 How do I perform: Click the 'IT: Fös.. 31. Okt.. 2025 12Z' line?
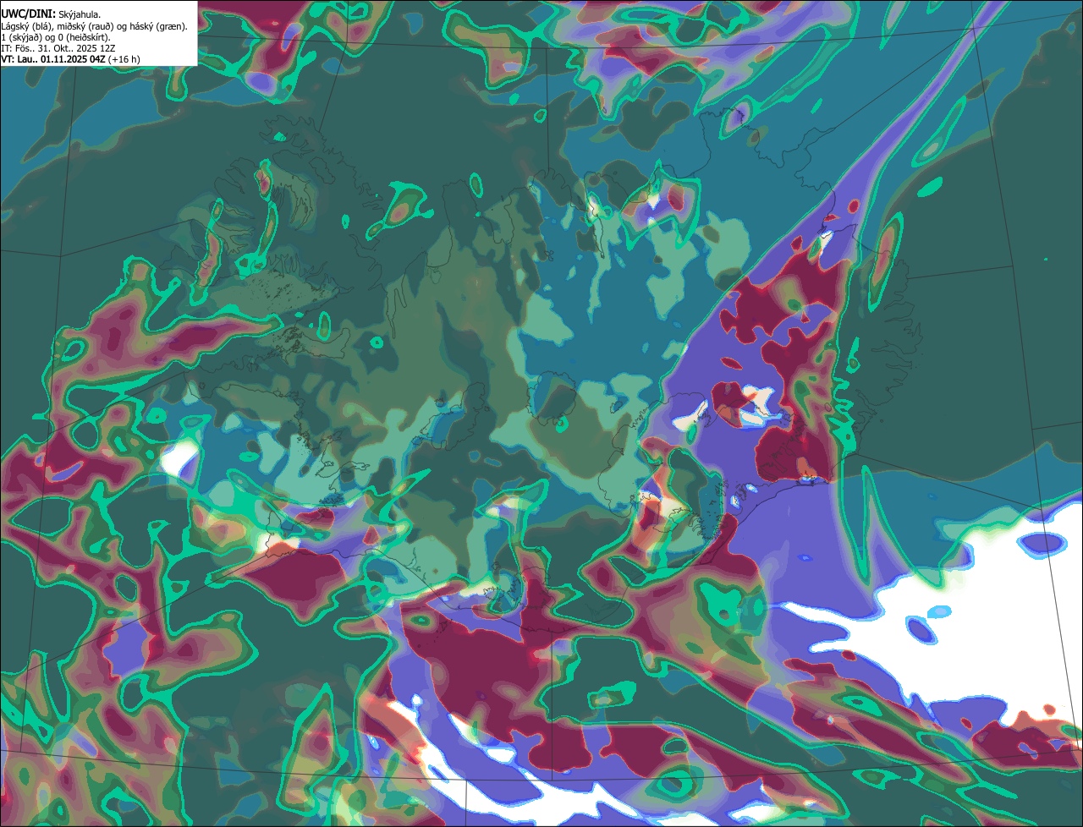pyautogui.click(x=58, y=49)
